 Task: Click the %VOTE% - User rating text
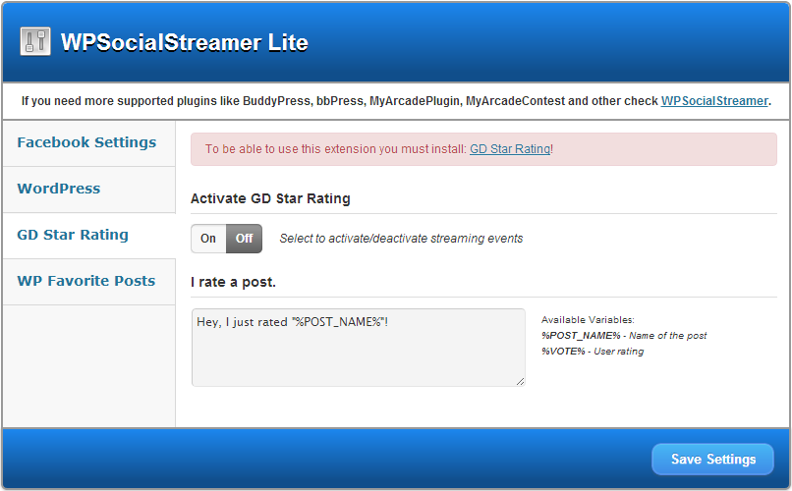point(593,352)
